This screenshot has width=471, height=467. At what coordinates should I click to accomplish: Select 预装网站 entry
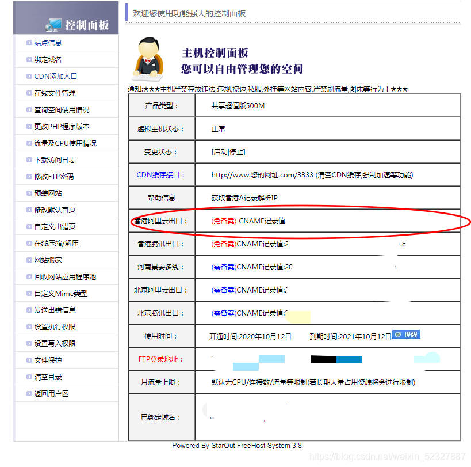(48, 193)
